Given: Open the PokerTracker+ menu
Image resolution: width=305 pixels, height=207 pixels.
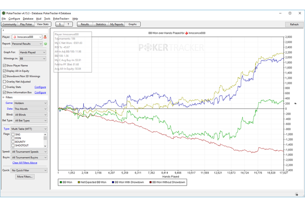Looking at the screenshot, I should [x=61, y=19].
